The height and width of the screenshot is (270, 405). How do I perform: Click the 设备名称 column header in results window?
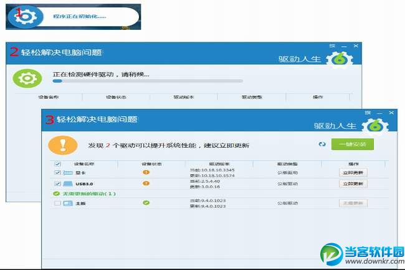point(84,164)
